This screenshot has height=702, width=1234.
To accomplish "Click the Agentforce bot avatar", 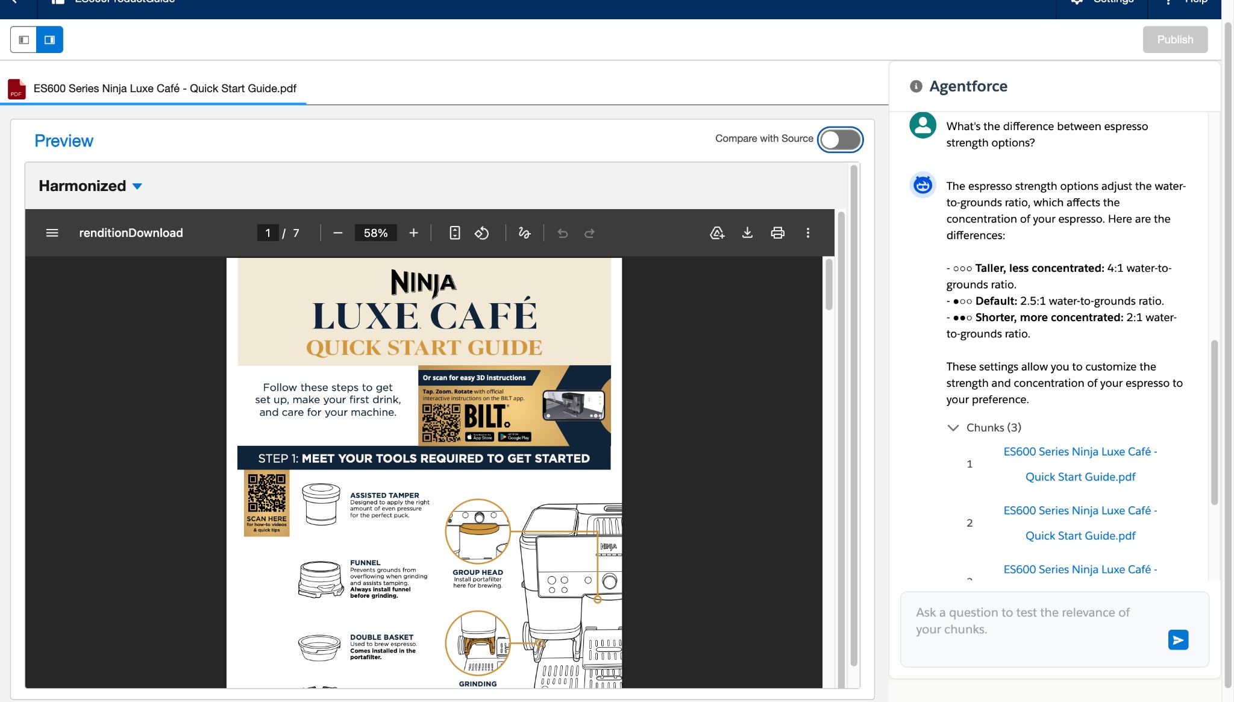I will [x=922, y=184].
